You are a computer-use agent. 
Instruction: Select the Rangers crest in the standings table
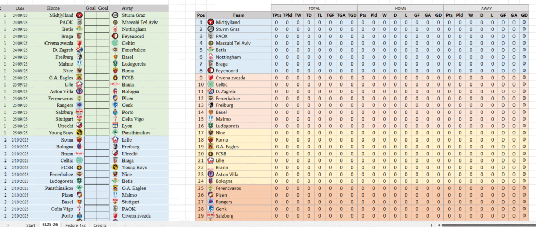[x=210, y=202]
